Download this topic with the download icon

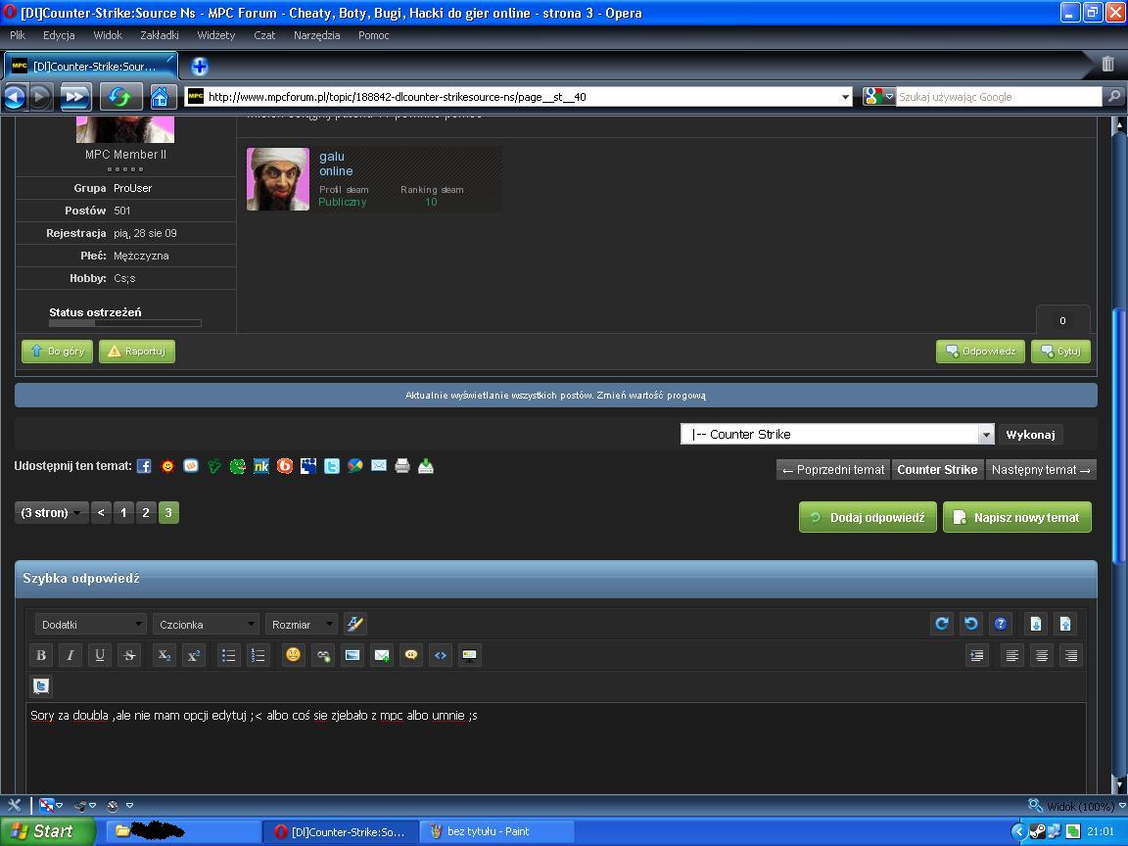tap(426, 466)
